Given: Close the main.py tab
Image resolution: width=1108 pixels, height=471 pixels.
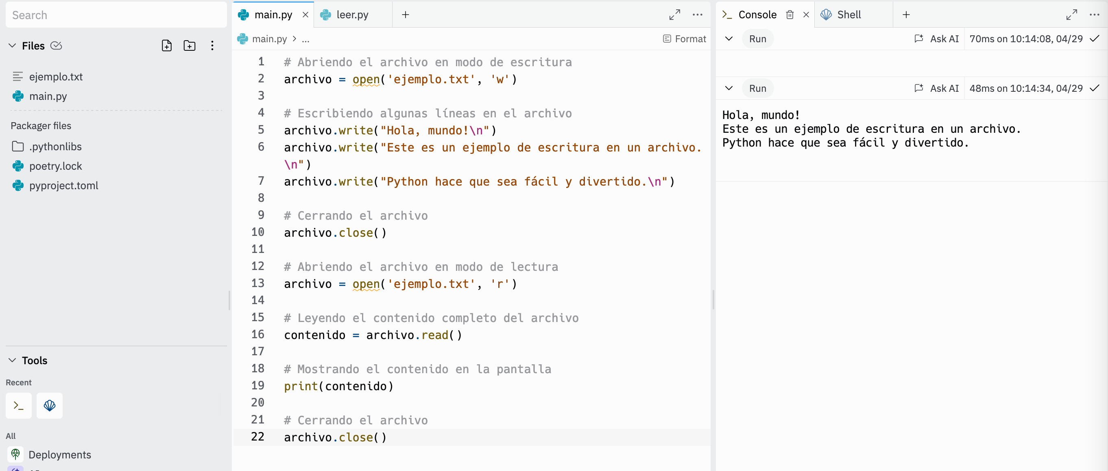Looking at the screenshot, I should [305, 15].
